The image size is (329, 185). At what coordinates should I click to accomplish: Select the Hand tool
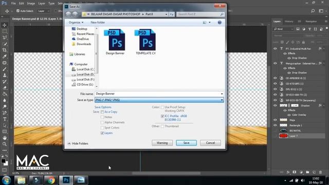coord(5,138)
